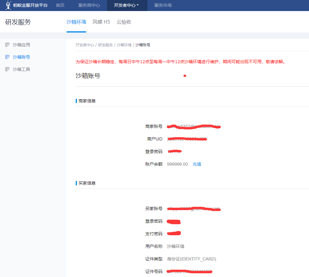Image resolution: width=309 pixels, height=277 pixels.
Task: Switch to the 沙箱环境 tab
Action: point(76,22)
